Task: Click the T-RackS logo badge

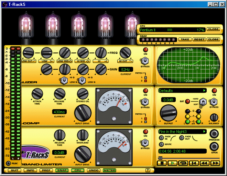Action: [x=35, y=153]
